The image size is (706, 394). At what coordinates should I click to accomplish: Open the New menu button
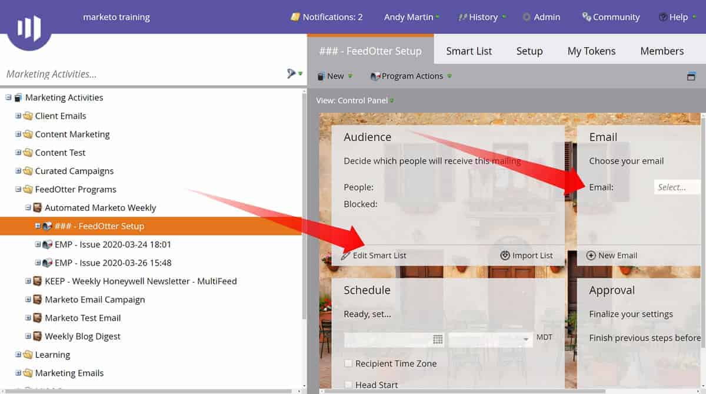335,76
